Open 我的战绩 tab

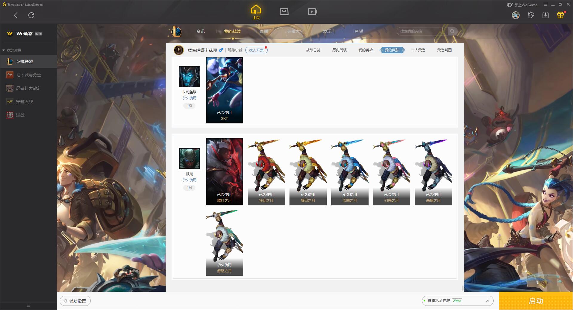click(232, 31)
